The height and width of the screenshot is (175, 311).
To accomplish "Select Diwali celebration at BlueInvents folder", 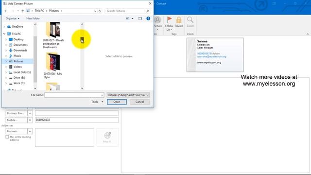I will [53, 35].
